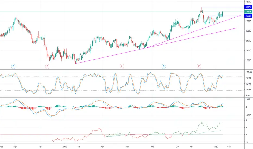Select the lower pink trendline
Screen dimensions: 253x149
pos(156,46)
